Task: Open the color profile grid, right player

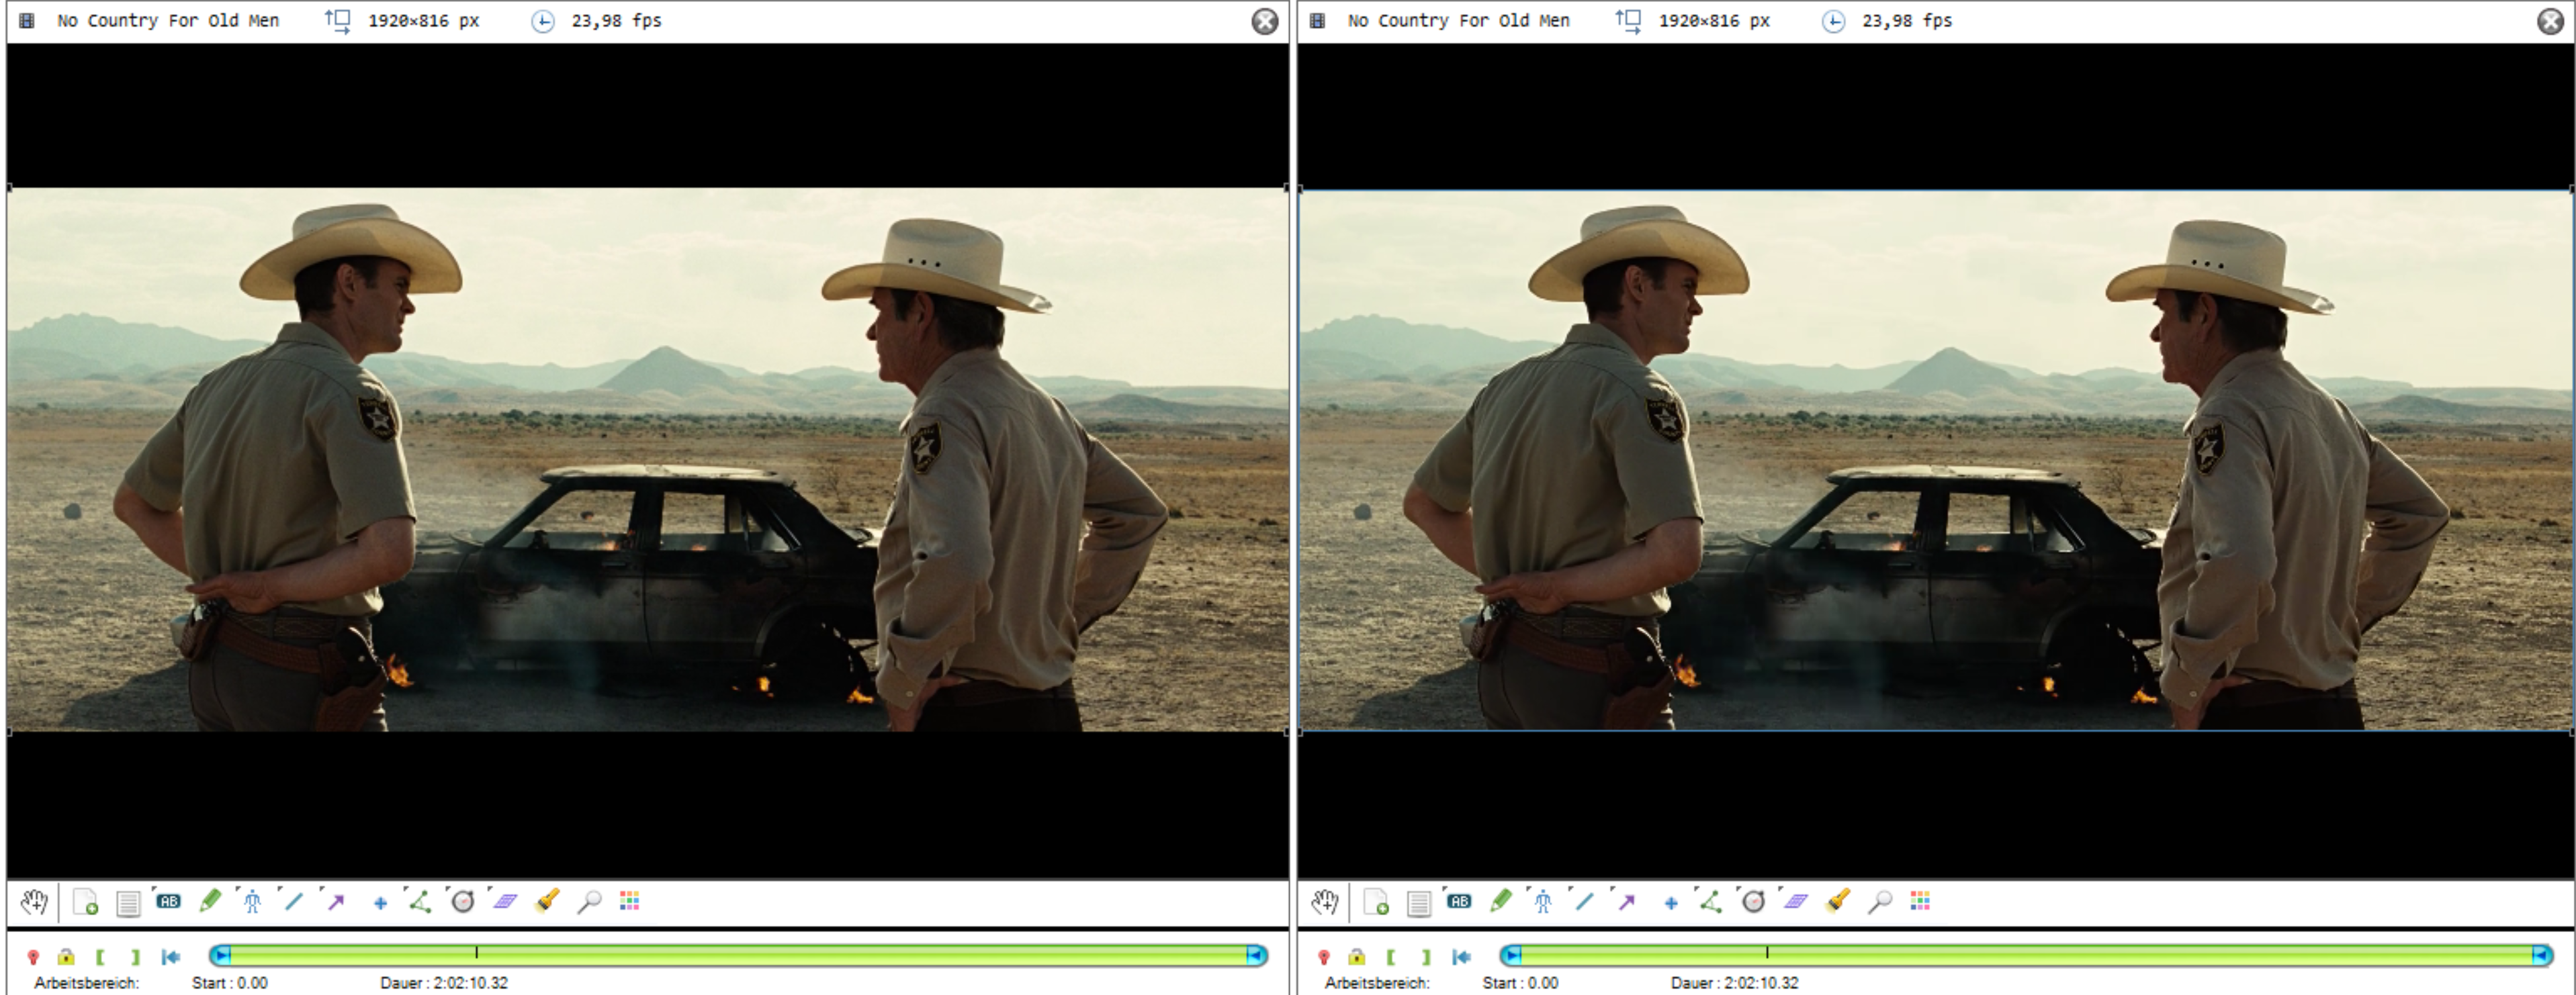Action: (1920, 901)
